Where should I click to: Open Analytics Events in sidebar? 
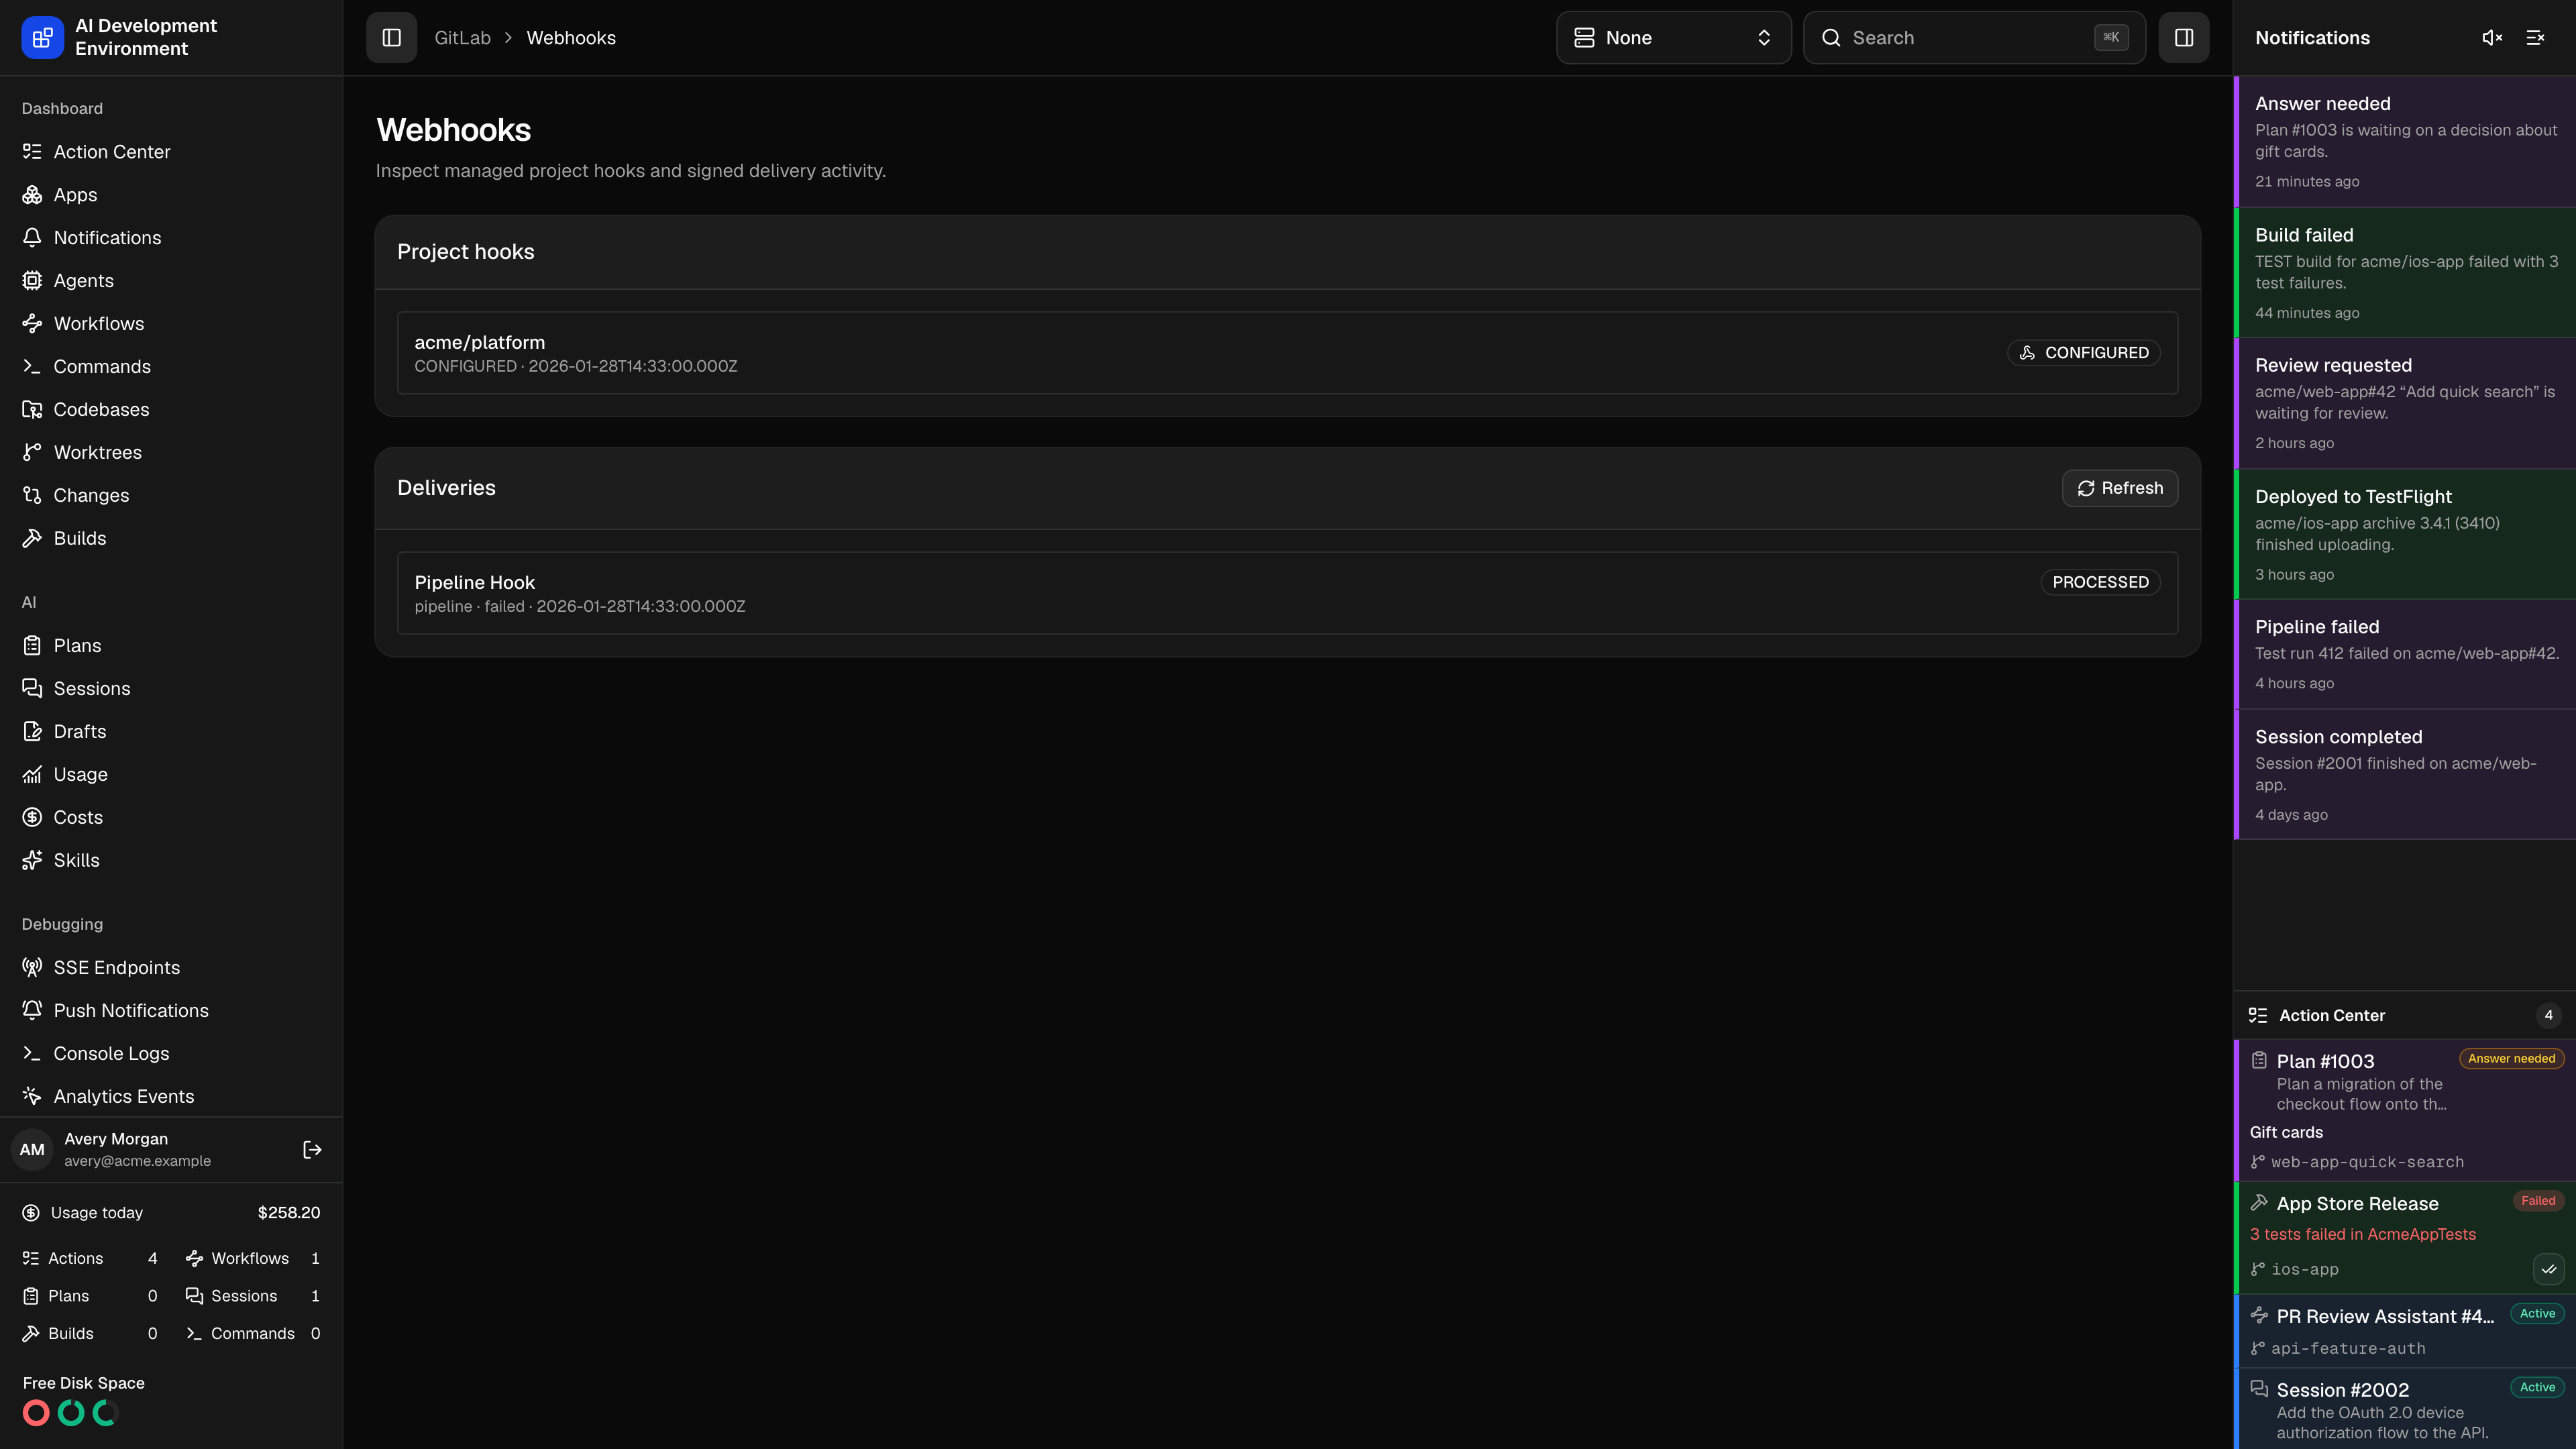coord(171,1097)
